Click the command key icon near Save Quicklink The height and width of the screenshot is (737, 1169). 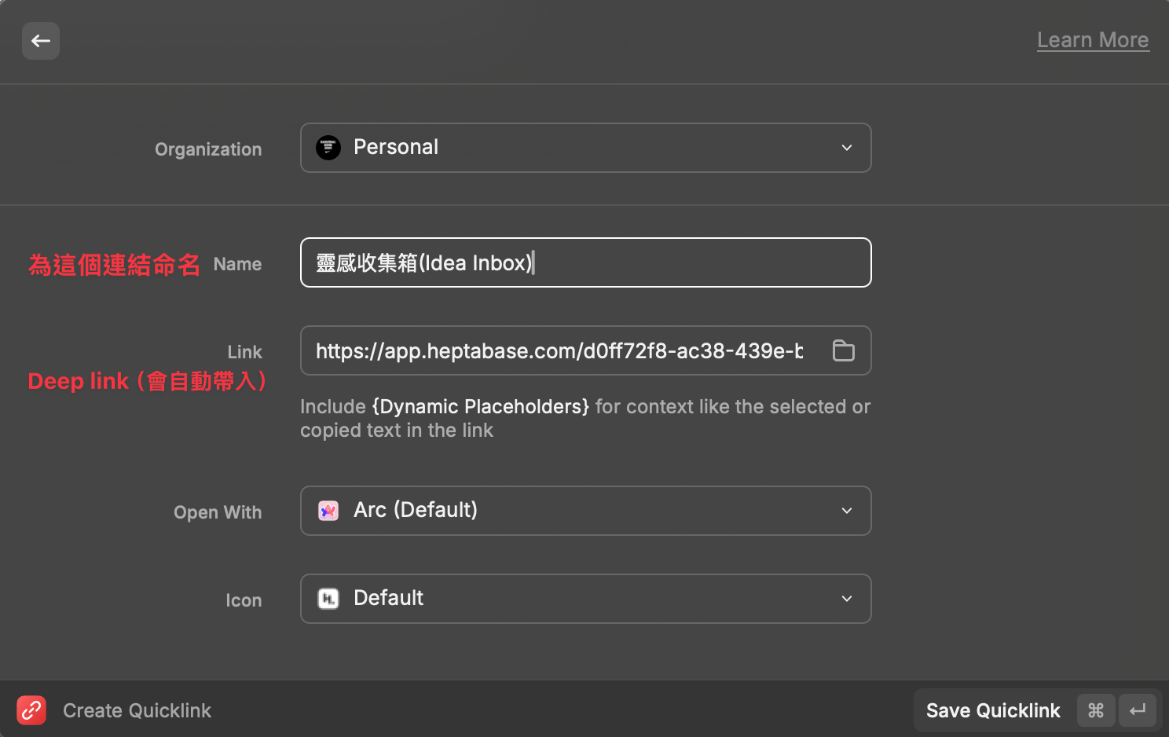tap(1096, 709)
